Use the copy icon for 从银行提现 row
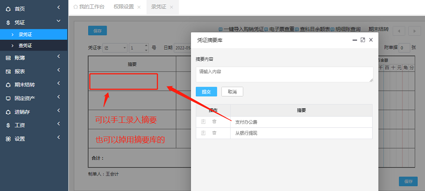The width and height of the screenshot is (425, 191). click(203, 133)
